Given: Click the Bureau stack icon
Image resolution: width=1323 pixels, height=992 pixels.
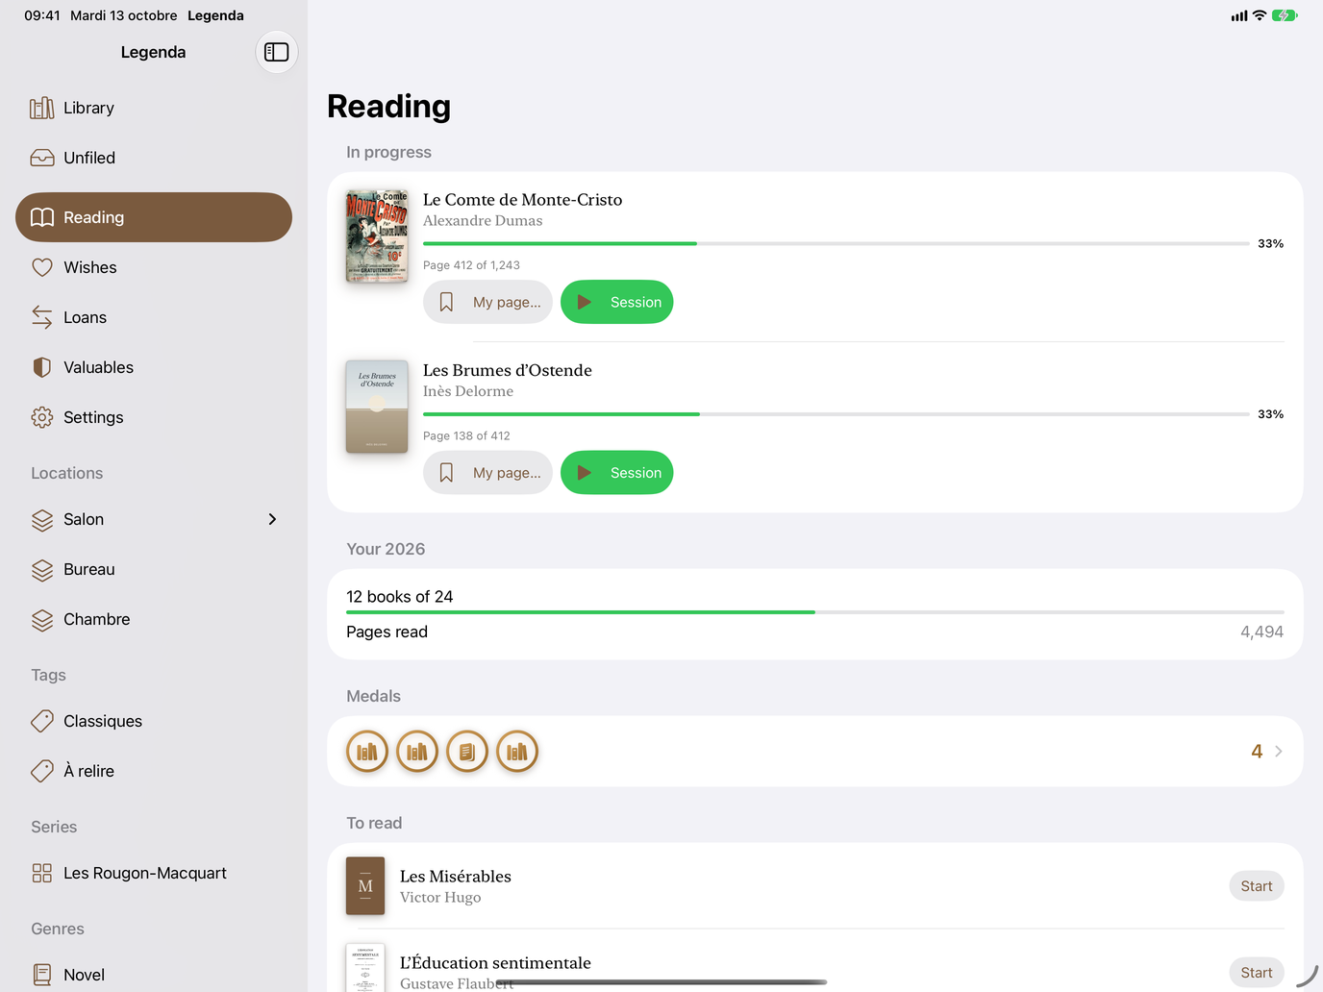Looking at the screenshot, I should click(x=41, y=569).
